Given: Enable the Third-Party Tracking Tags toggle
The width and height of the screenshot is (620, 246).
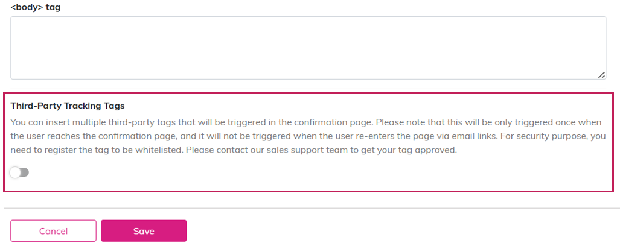Looking at the screenshot, I should coord(19,172).
